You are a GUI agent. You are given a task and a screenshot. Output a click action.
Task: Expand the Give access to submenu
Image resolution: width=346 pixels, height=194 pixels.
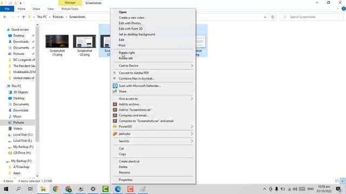192,99
